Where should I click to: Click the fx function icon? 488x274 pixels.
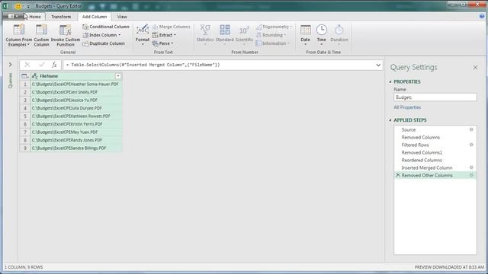tap(54, 65)
